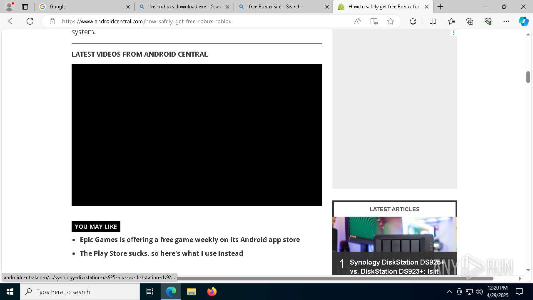The height and width of the screenshot is (300, 533).
Task: Open network settings tray icon
Action: point(469,292)
